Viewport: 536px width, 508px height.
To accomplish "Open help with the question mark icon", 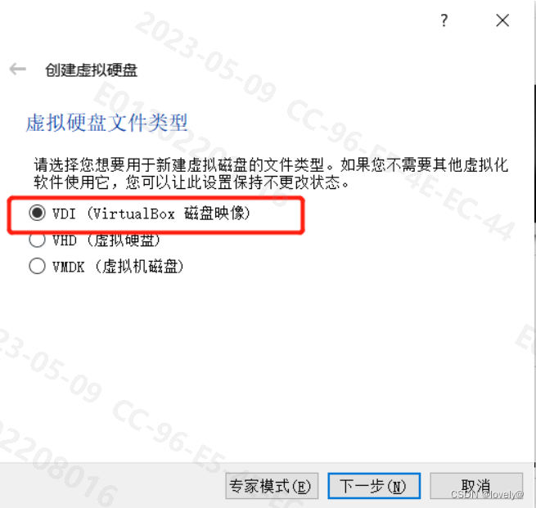I will (x=444, y=20).
